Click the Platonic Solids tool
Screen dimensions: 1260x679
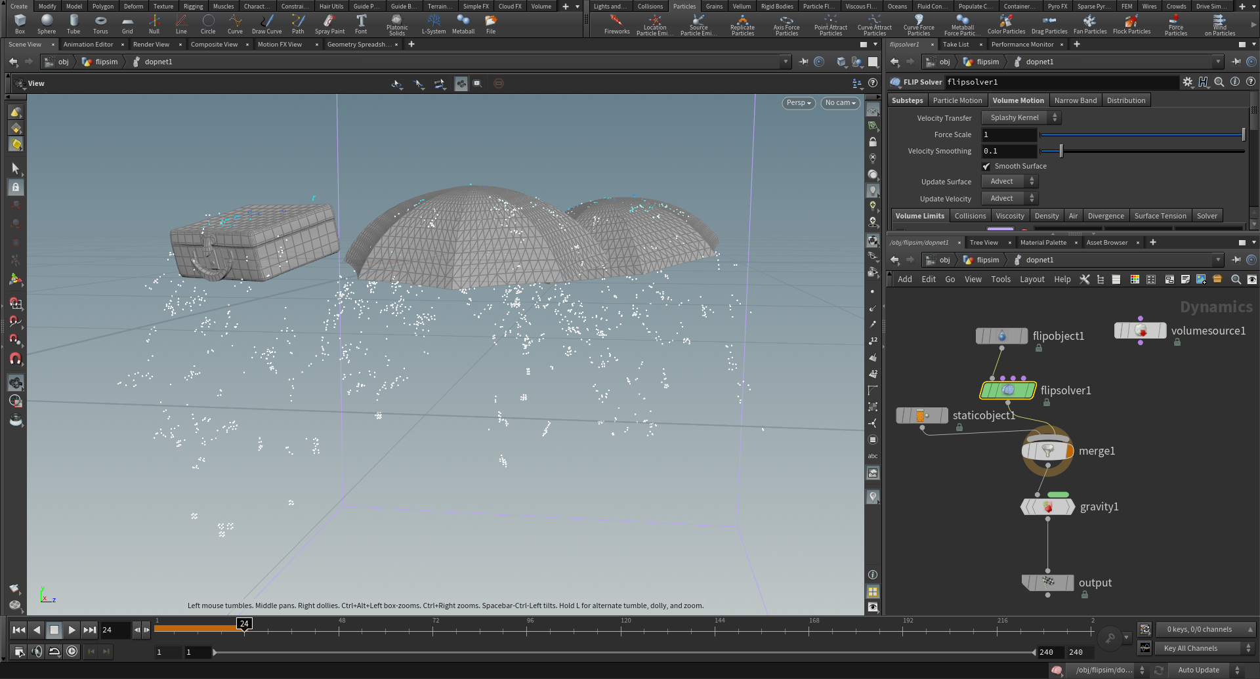[x=397, y=25]
